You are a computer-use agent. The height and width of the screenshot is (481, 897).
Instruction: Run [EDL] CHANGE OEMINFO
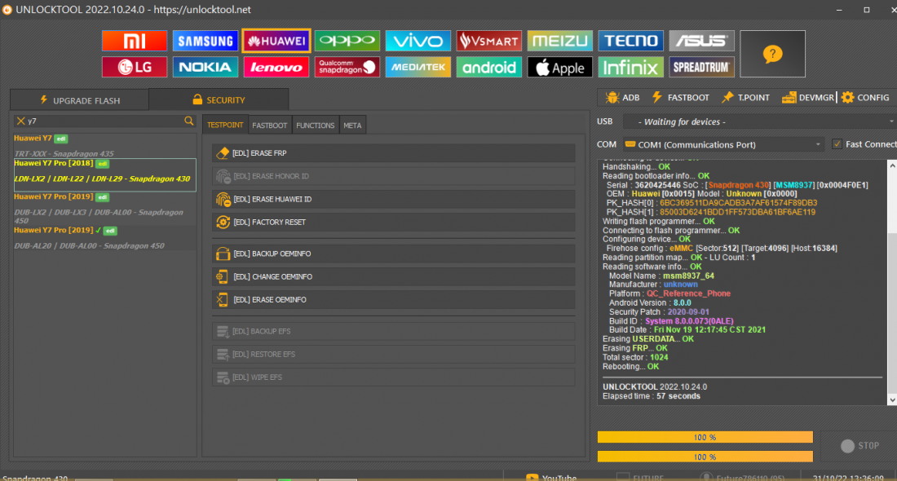(394, 276)
